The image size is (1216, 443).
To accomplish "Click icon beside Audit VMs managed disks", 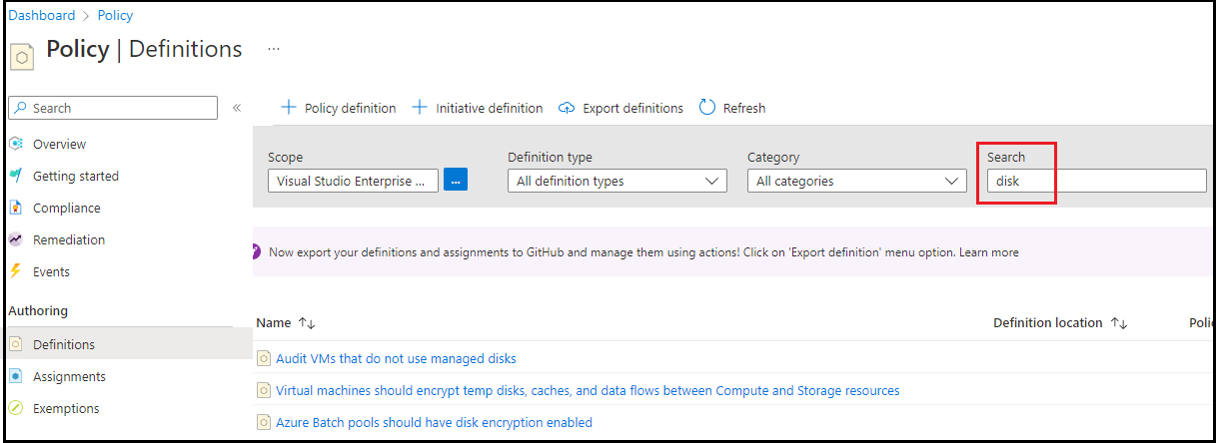I will coord(264,358).
